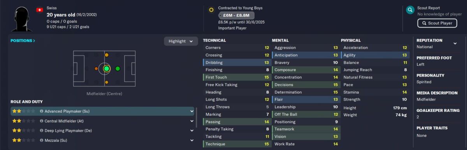The width and height of the screenshot is (467, 150).
Task: Select the Dribbling attribute row
Action: tap(237, 63)
